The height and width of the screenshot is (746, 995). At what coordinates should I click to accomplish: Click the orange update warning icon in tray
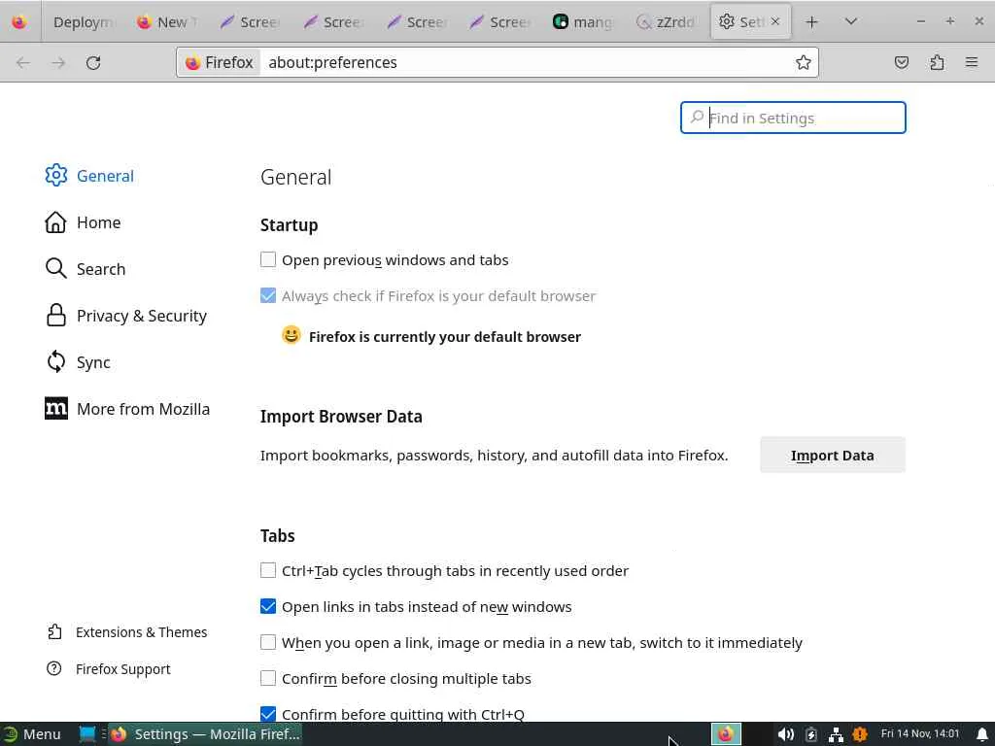coord(860,734)
